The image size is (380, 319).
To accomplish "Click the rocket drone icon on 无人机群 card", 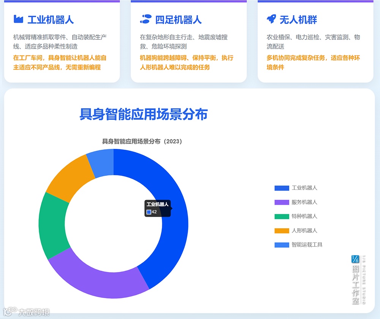I will 271,18.
